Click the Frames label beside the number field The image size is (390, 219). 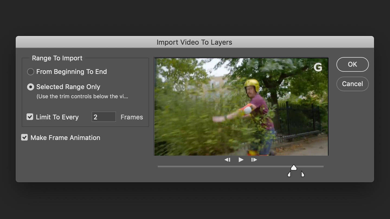[x=131, y=117]
